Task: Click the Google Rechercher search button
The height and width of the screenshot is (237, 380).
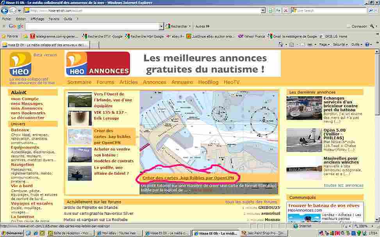Action: [x=178, y=26]
